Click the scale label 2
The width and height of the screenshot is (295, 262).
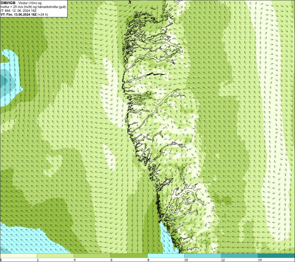coord(38,260)
